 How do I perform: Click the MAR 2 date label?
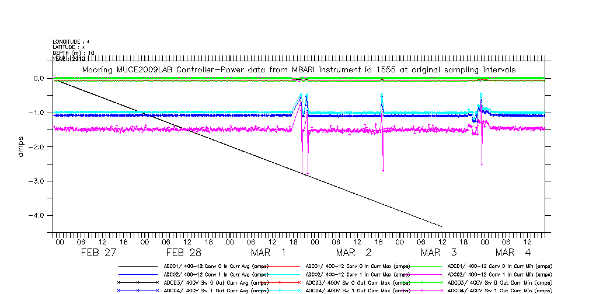(354, 253)
